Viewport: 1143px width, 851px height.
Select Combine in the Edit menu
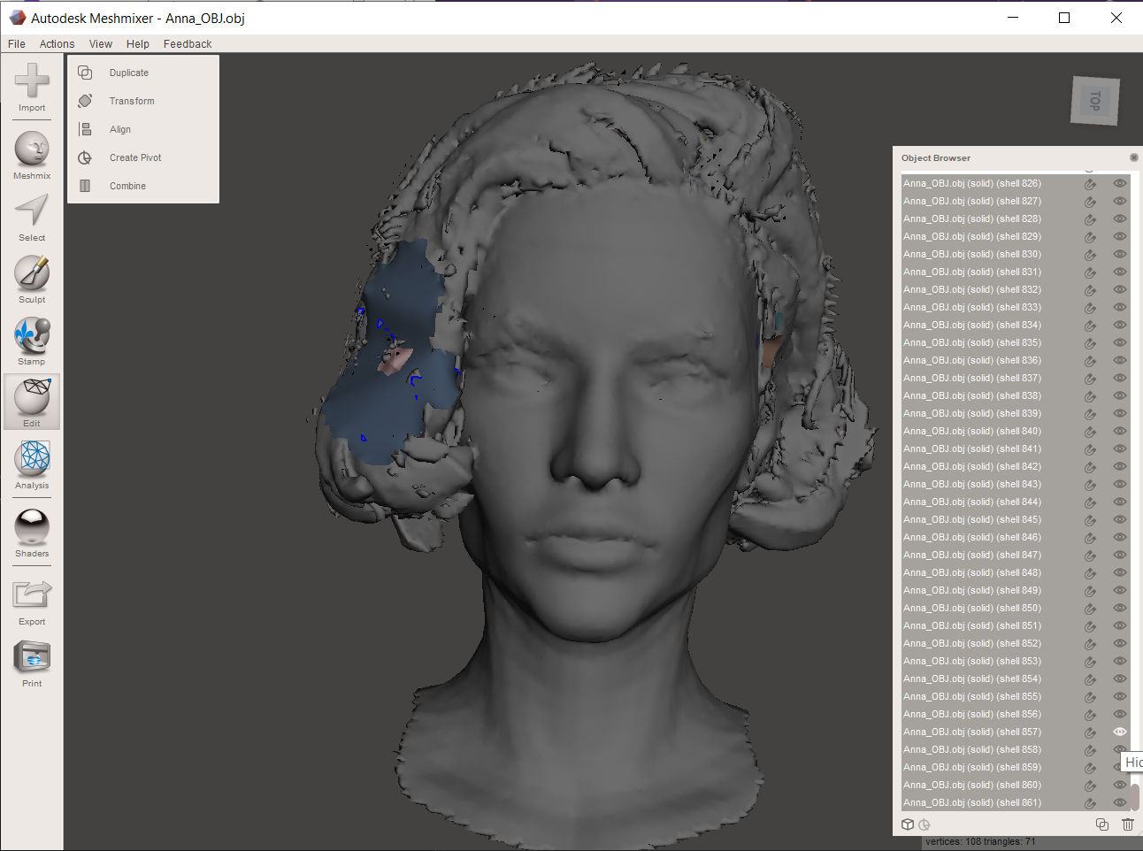click(127, 186)
